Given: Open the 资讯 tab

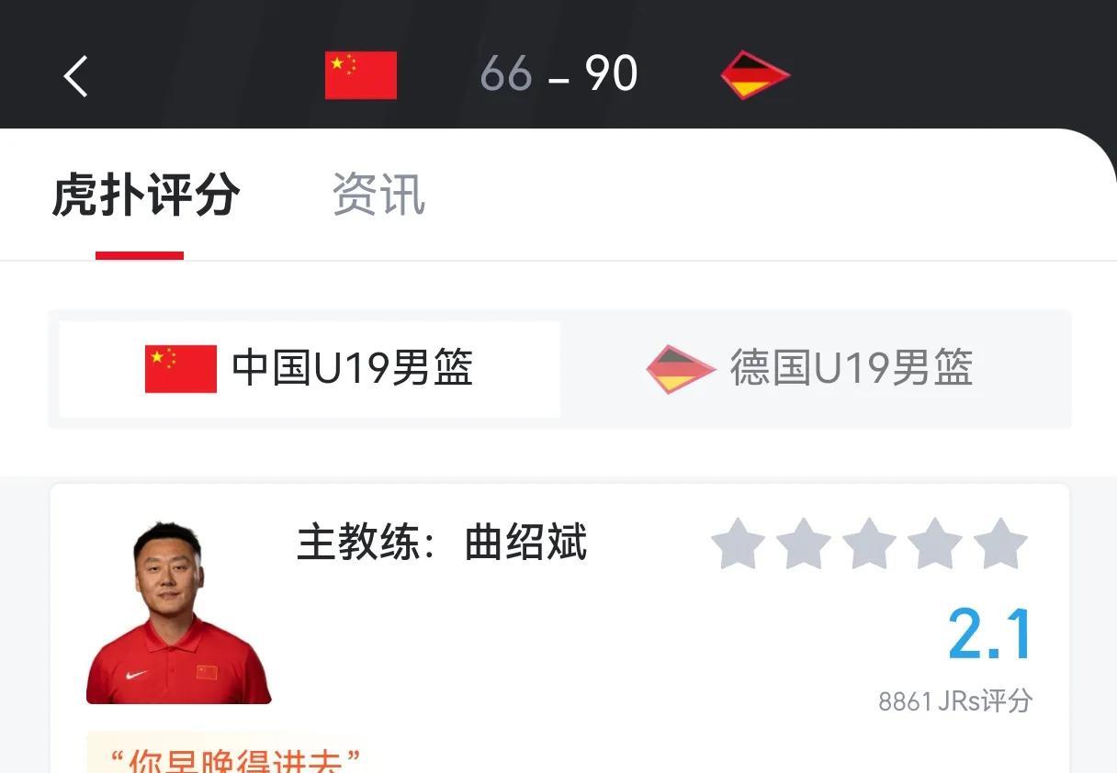Looking at the screenshot, I should [x=378, y=195].
